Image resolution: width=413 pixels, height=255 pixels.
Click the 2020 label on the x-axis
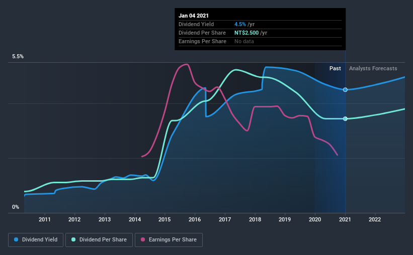315,219
